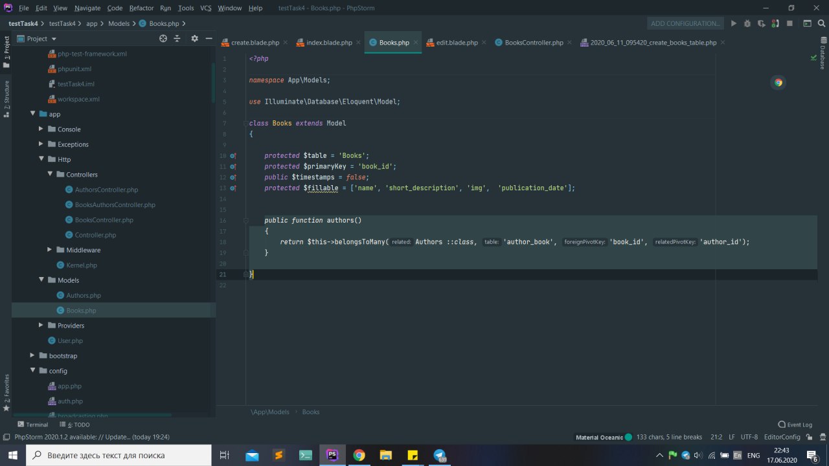Open the Navigate menu
The width and height of the screenshot is (829, 466).
pyautogui.click(x=87, y=8)
